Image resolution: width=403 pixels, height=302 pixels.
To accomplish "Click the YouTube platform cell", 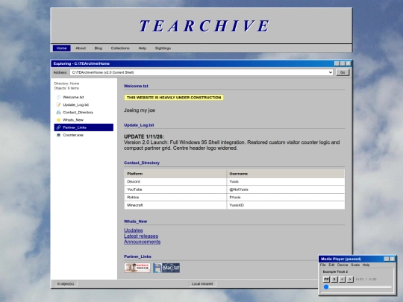I will [175, 189].
